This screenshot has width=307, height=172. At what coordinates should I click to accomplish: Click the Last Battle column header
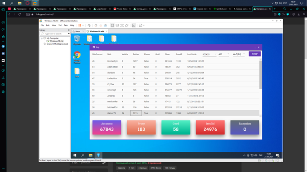191,54
